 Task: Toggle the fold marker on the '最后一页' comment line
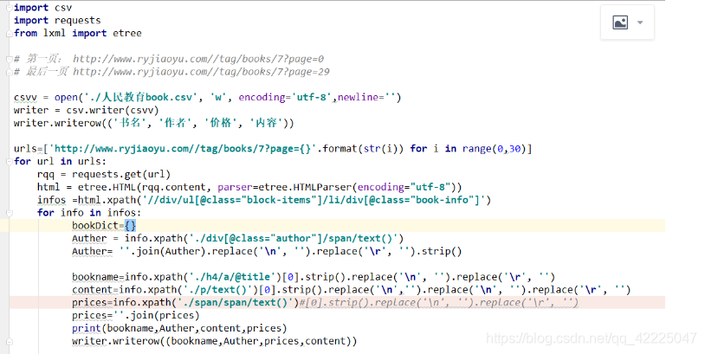tap(9, 72)
